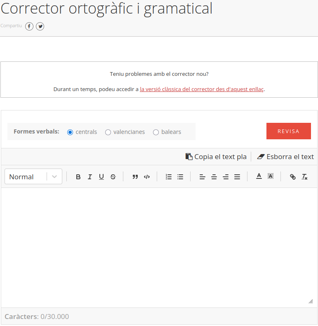The height and width of the screenshot is (326, 318).
Task: Select the valencianes verbal forms option
Action: click(x=108, y=132)
